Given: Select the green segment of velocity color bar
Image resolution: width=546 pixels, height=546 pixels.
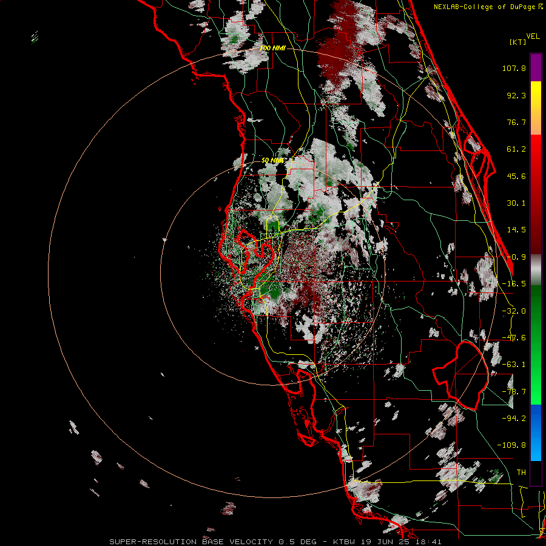Looking at the screenshot, I should click(x=536, y=345).
